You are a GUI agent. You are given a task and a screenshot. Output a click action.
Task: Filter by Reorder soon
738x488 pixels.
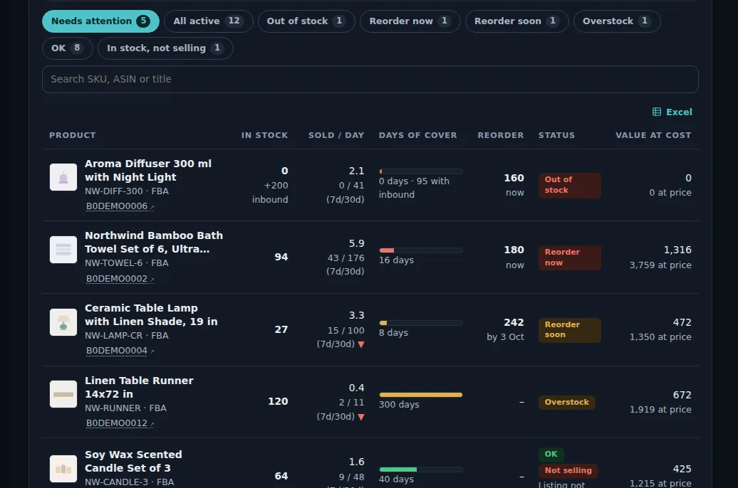(x=516, y=21)
